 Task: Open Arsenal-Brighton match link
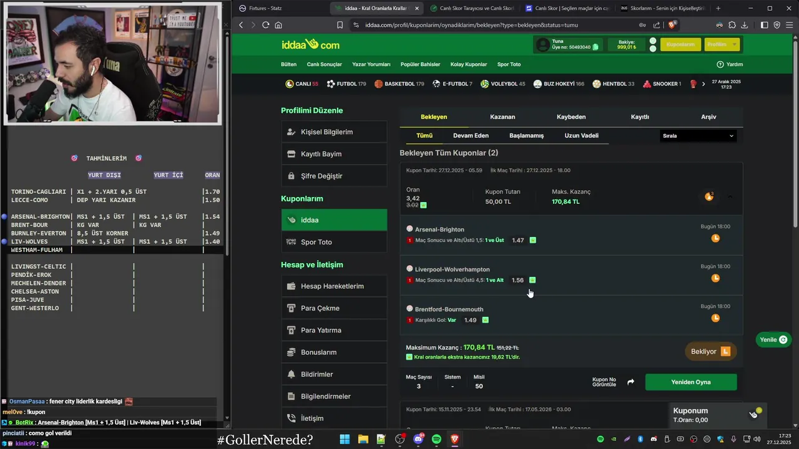tap(439, 229)
